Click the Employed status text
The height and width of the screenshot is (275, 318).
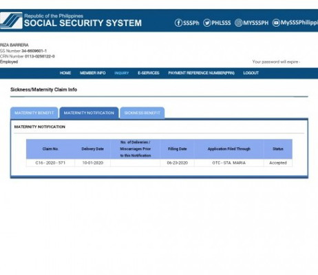9,62
